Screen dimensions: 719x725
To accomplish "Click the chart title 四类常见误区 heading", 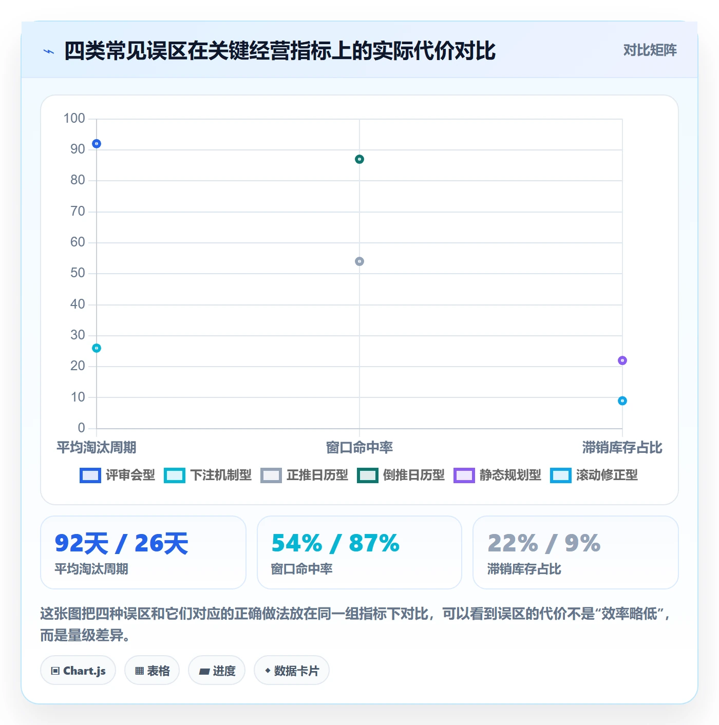I will click(x=280, y=51).
